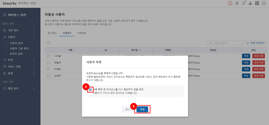Toggle the select-all checkbox above the table
This screenshot has width=269, height=125.
(49, 43)
